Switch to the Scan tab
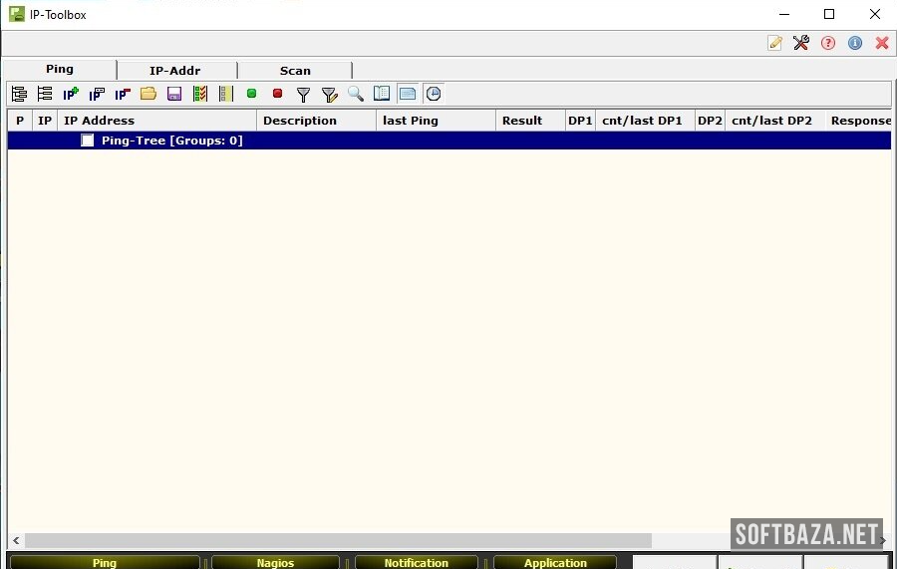This screenshot has height=569, width=897. click(x=295, y=71)
